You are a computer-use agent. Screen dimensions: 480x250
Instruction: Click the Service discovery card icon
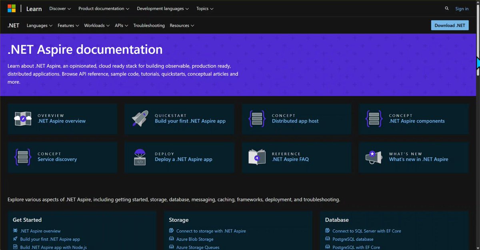tap(23, 157)
